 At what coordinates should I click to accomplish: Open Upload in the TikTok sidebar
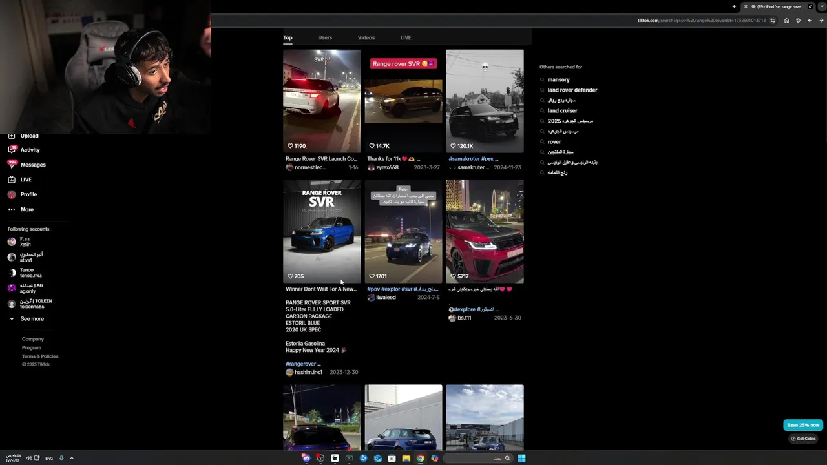[x=23, y=136]
